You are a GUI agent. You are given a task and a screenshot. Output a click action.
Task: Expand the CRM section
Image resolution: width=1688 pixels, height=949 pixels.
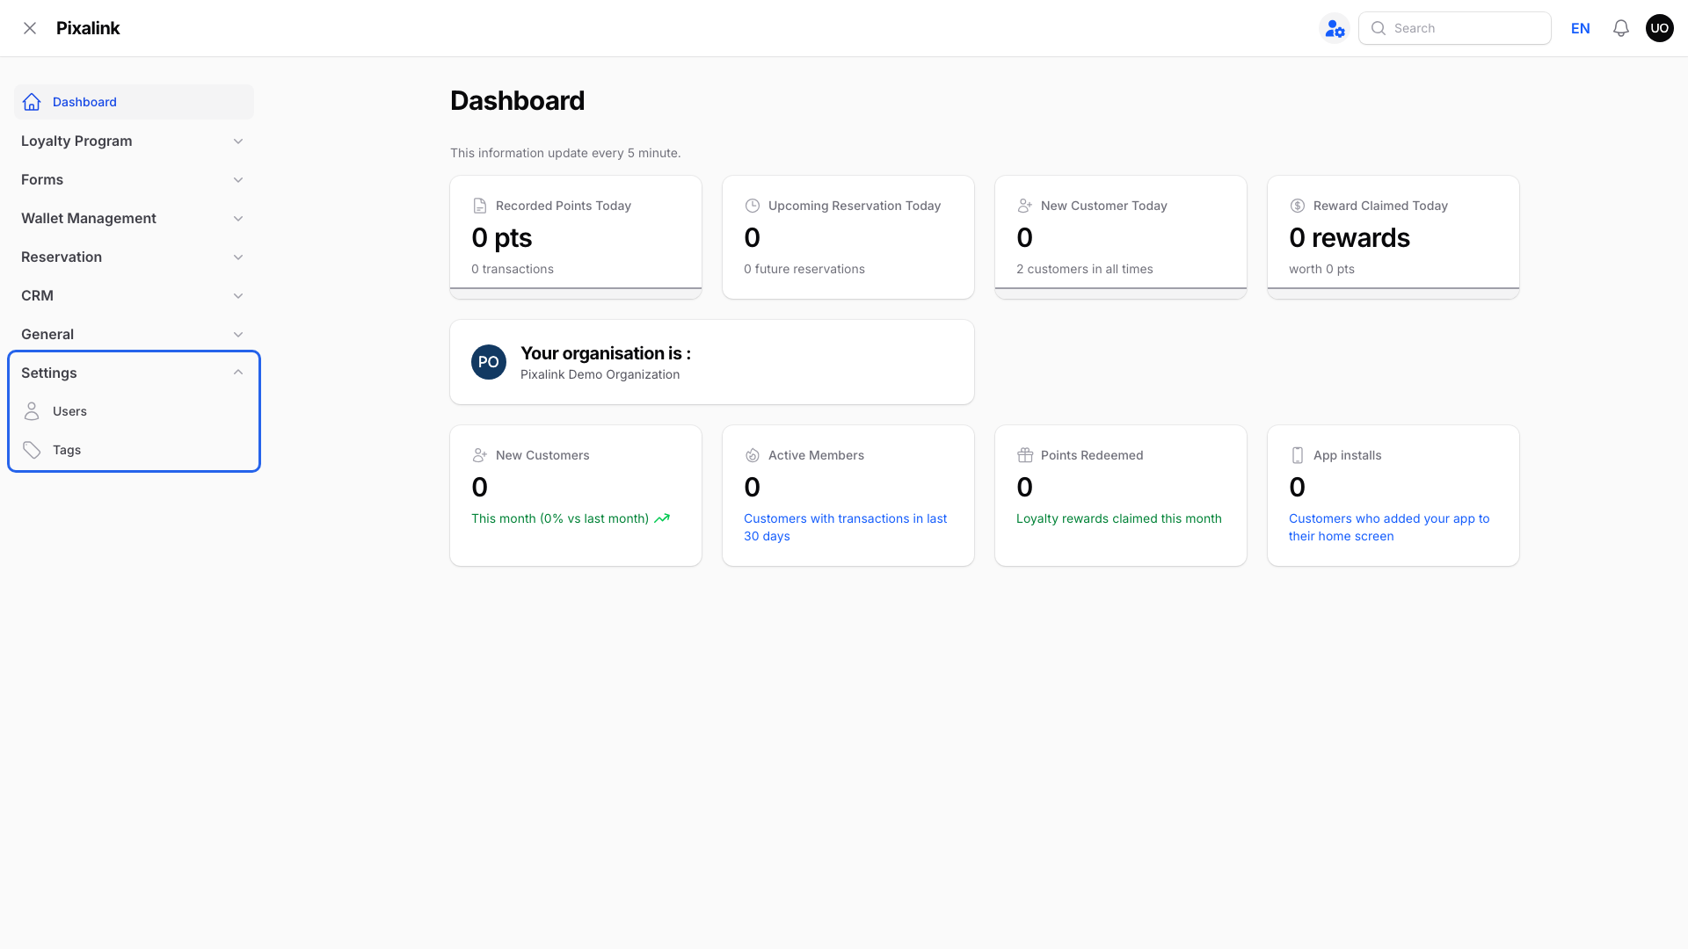134,295
